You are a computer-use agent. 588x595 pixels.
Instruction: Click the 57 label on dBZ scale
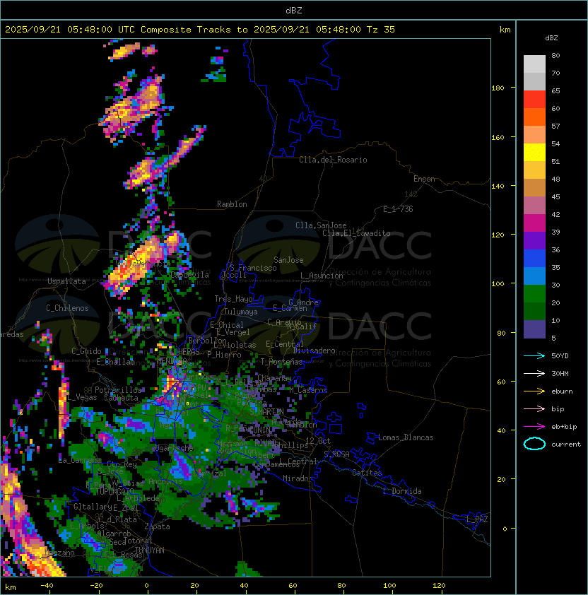[x=555, y=126]
